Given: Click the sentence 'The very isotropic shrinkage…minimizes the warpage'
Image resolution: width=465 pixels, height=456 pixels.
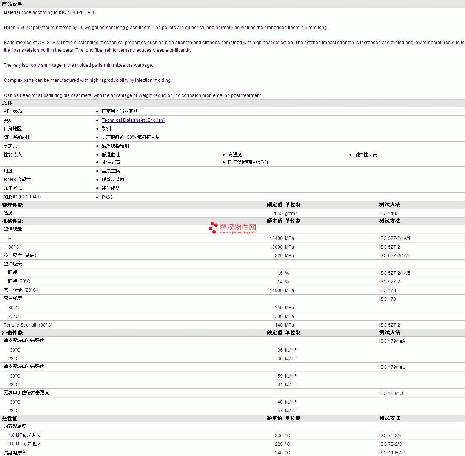Looking at the screenshot, I should [79, 65].
